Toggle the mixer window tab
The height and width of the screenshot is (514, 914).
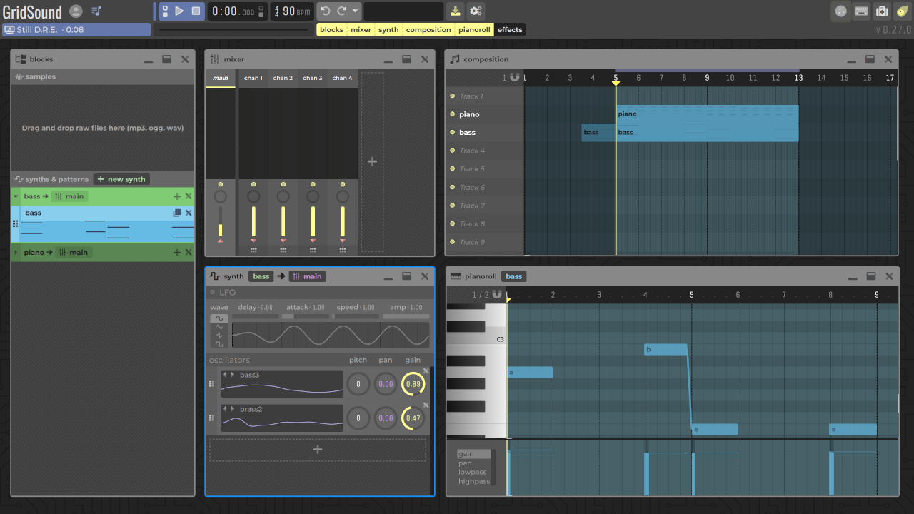click(x=361, y=30)
